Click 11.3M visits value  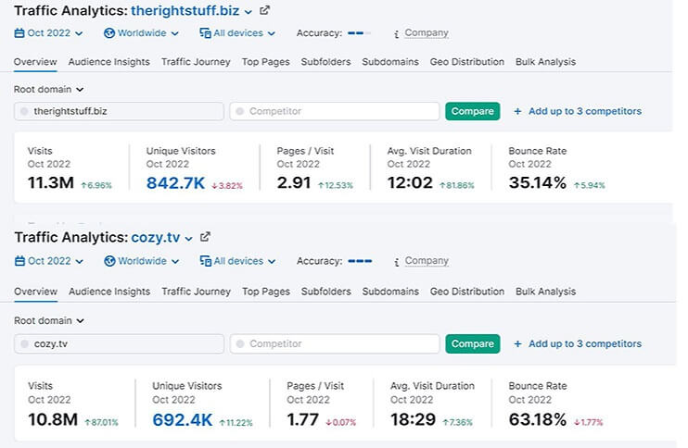[50, 182]
